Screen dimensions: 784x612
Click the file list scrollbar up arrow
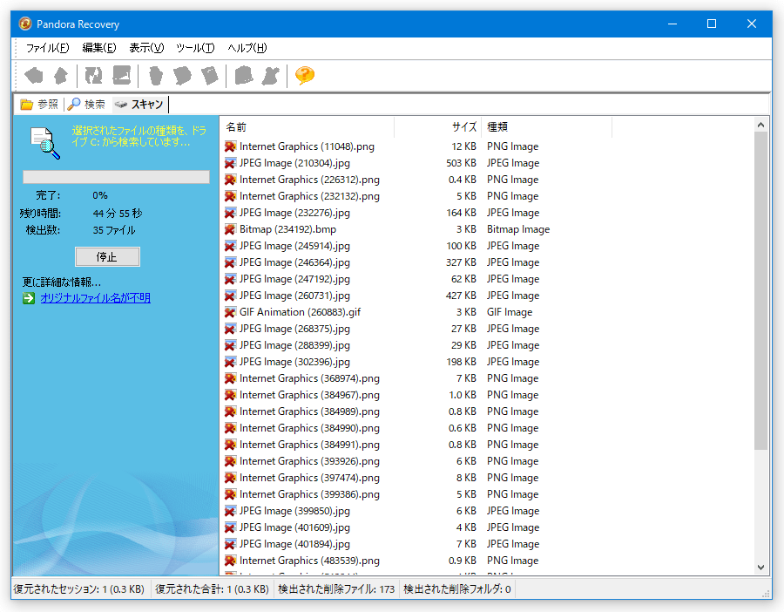click(760, 125)
